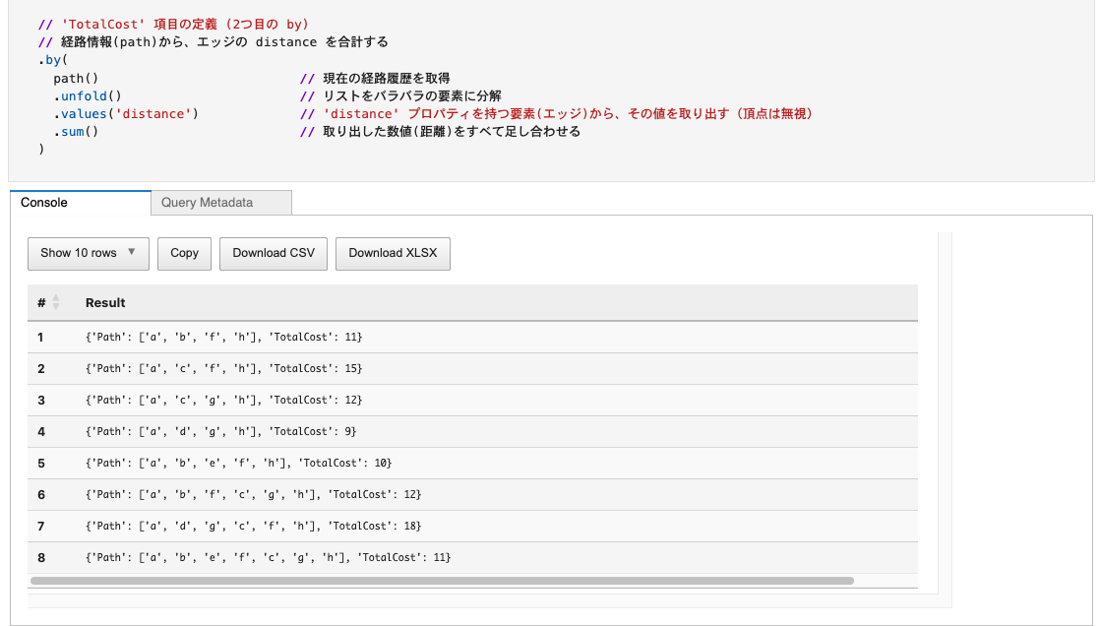Open the Query Metadata tab
1101x626 pixels.
click(221, 203)
